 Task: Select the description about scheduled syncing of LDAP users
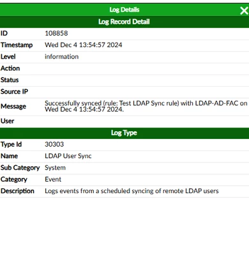[132, 191]
